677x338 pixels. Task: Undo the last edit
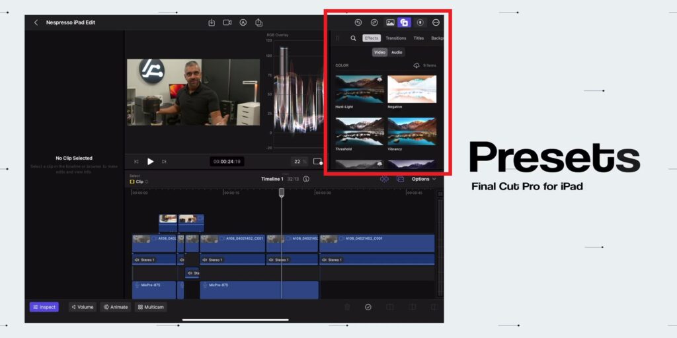(358, 22)
